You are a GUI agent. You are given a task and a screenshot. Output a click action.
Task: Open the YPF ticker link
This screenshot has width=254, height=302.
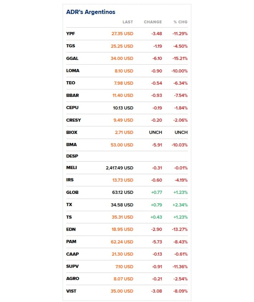pos(70,34)
